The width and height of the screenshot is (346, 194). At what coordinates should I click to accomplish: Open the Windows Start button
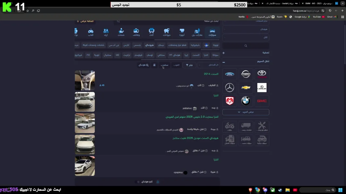[x=340, y=190]
